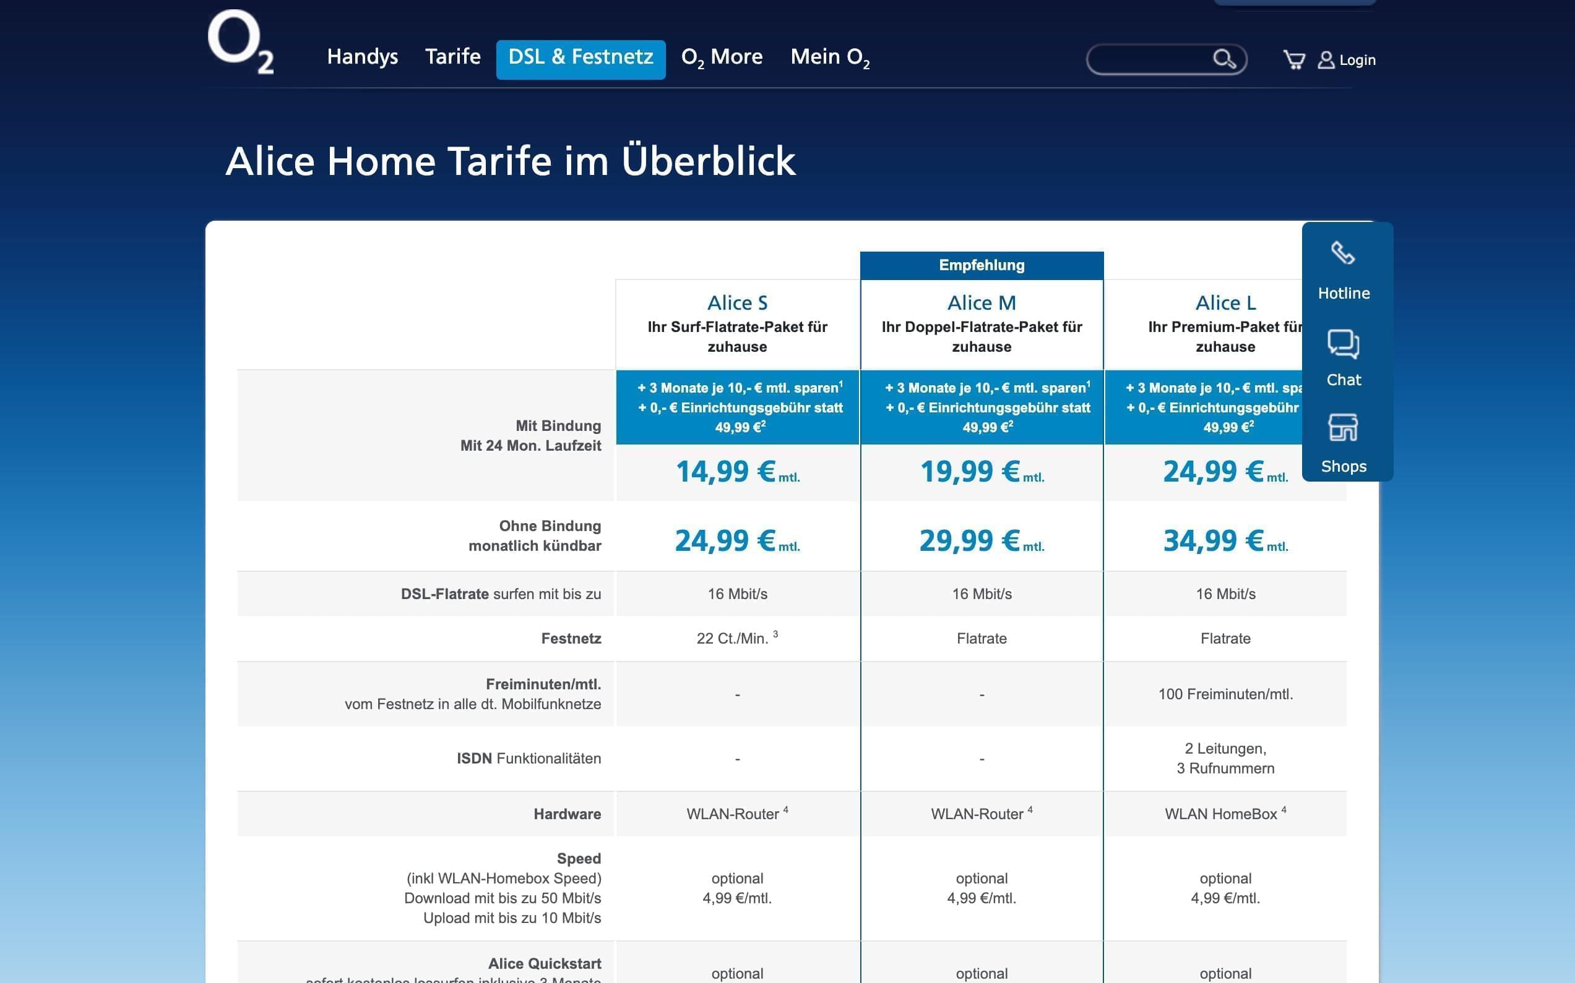
Task: Open the O2 More menu
Action: coord(722,57)
